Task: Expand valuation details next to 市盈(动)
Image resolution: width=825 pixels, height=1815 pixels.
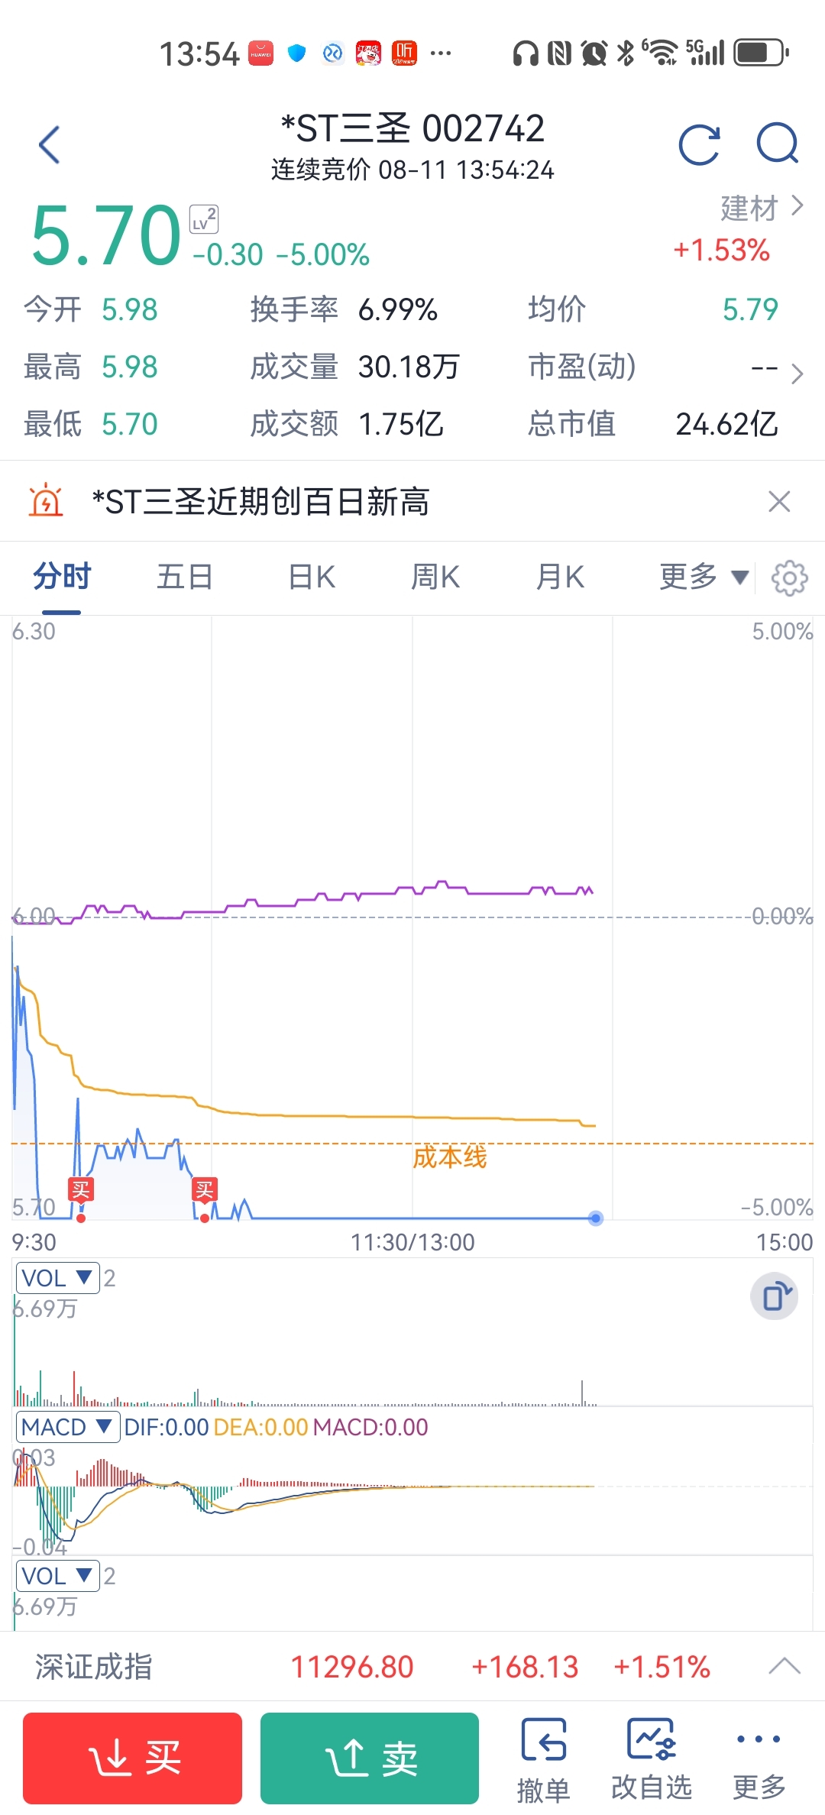Action: pos(797,374)
